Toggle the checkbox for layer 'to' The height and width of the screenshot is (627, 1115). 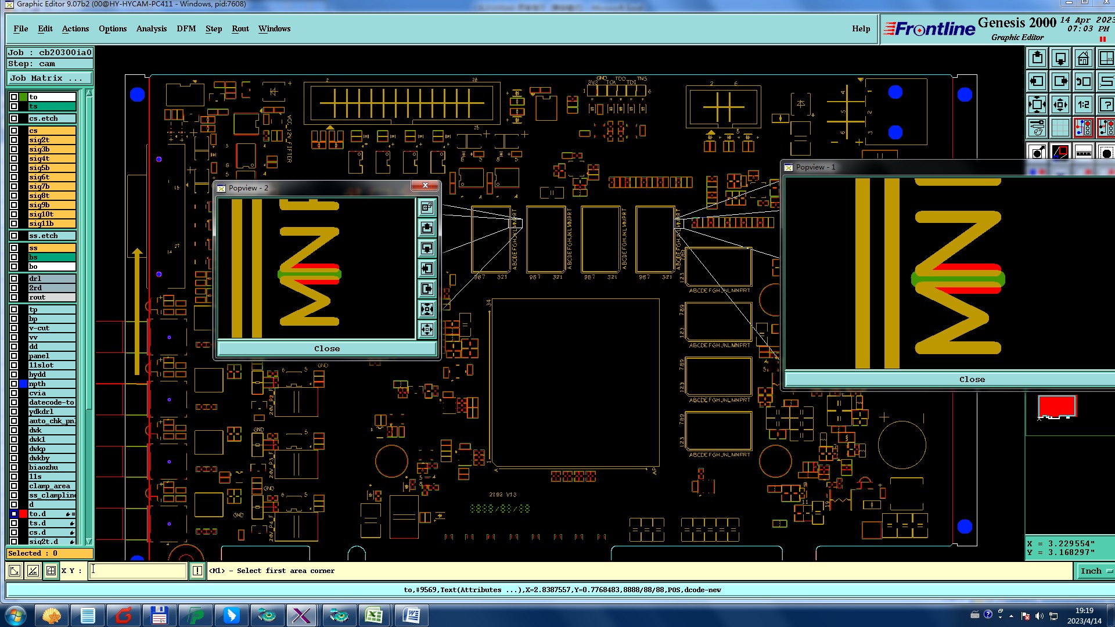click(14, 97)
